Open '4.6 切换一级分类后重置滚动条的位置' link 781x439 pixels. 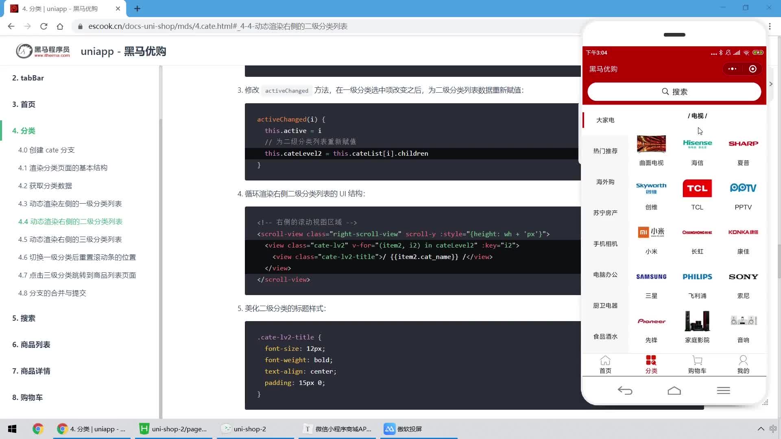77,257
